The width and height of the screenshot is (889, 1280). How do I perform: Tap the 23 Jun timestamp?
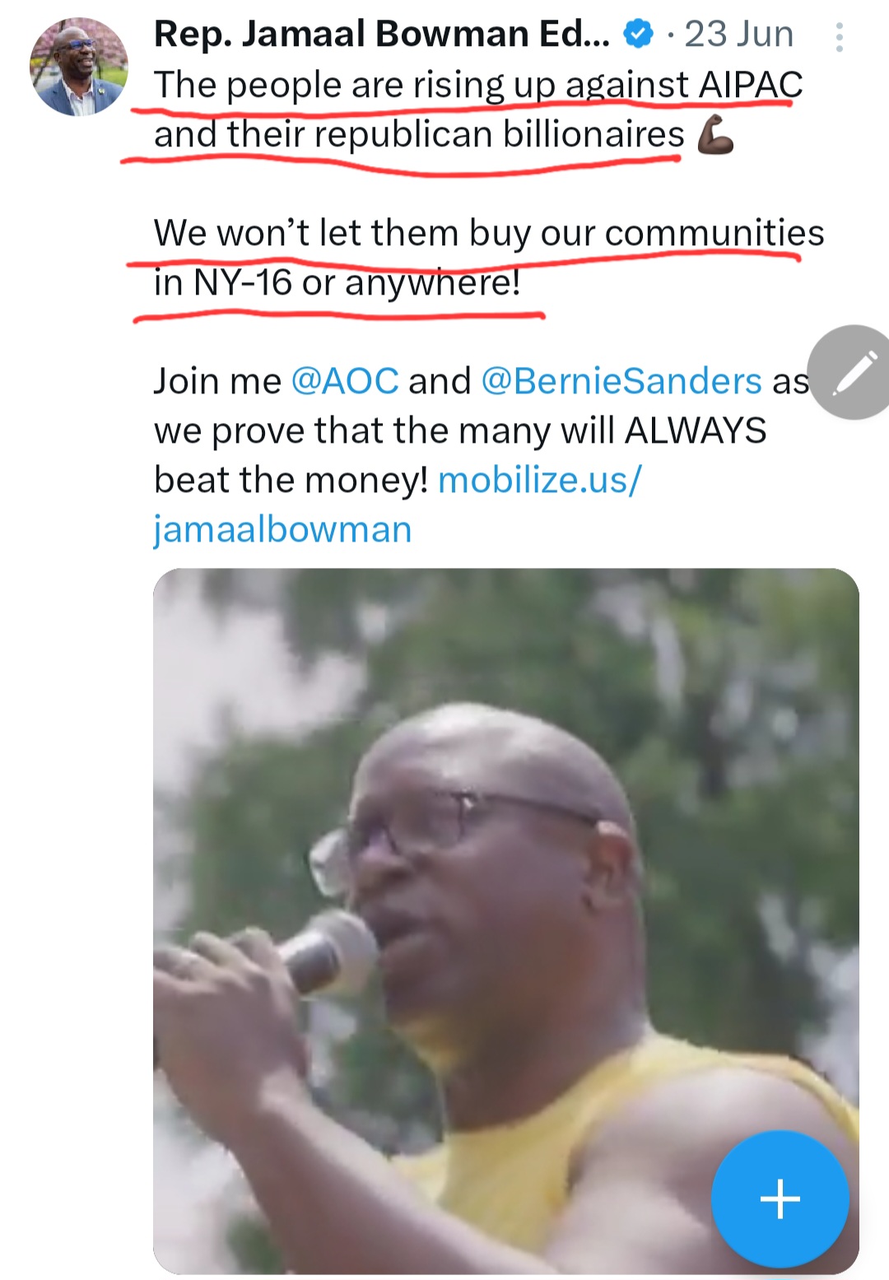(x=738, y=35)
